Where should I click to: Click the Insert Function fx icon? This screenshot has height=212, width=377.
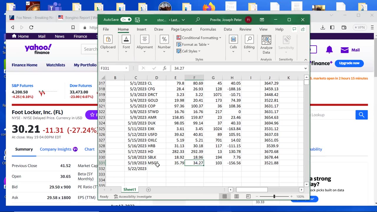pos(165,68)
